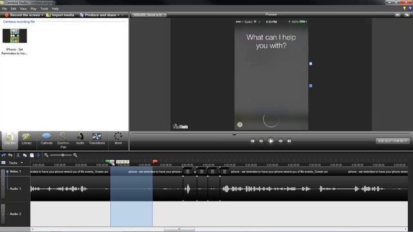Image resolution: width=413 pixels, height=232 pixels.
Task: Open the Help menu
Action: pos(55,8)
